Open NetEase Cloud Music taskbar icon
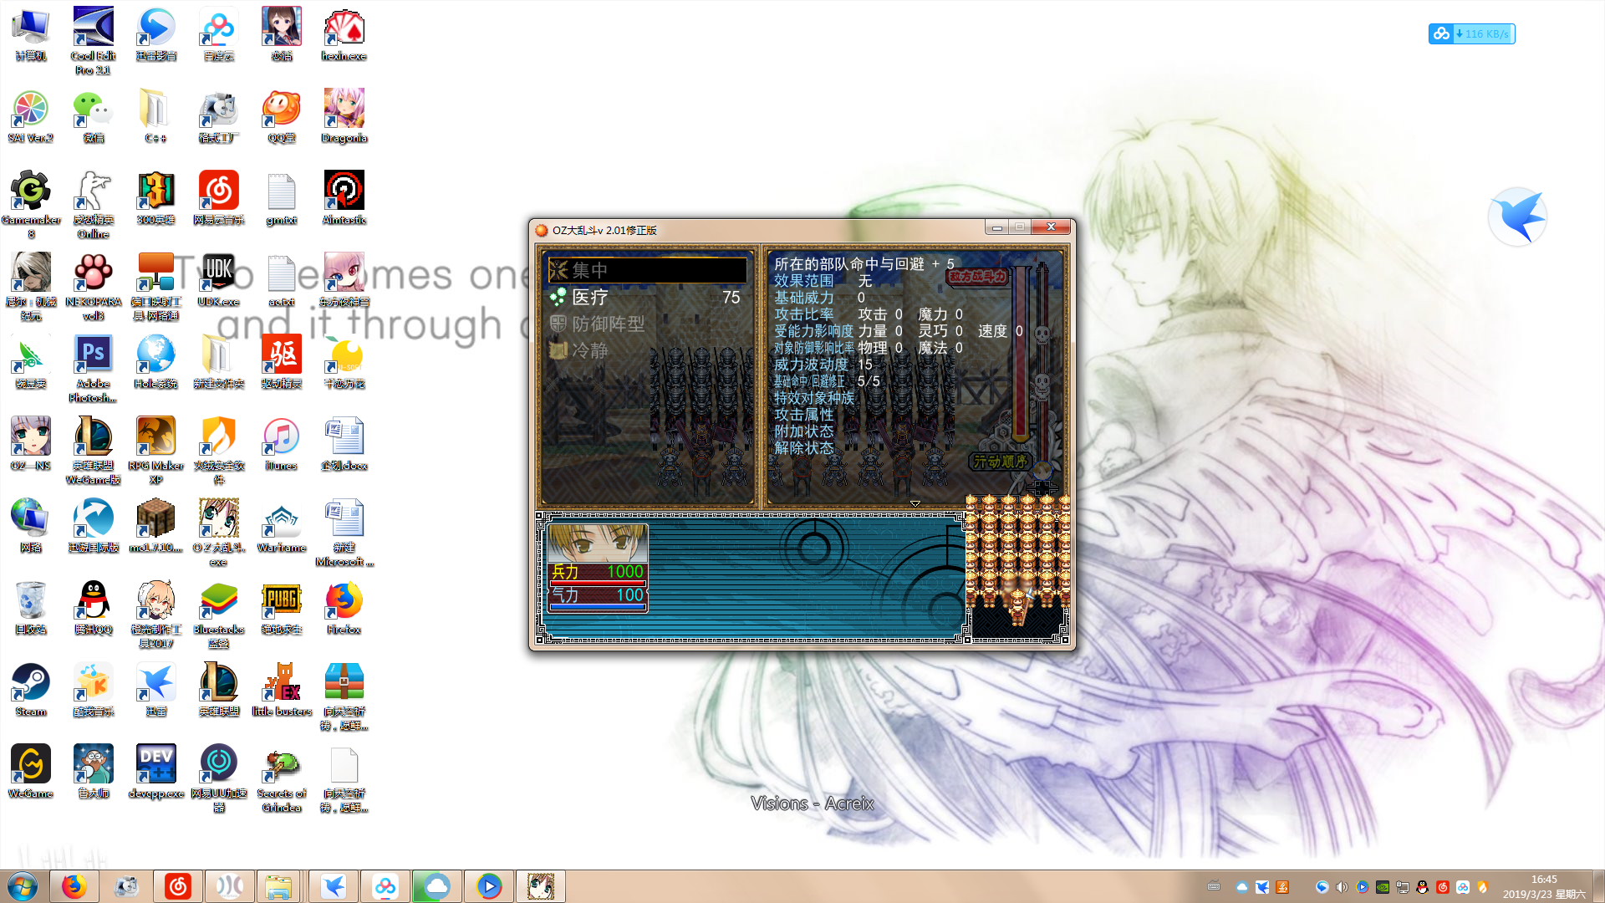 tap(178, 886)
